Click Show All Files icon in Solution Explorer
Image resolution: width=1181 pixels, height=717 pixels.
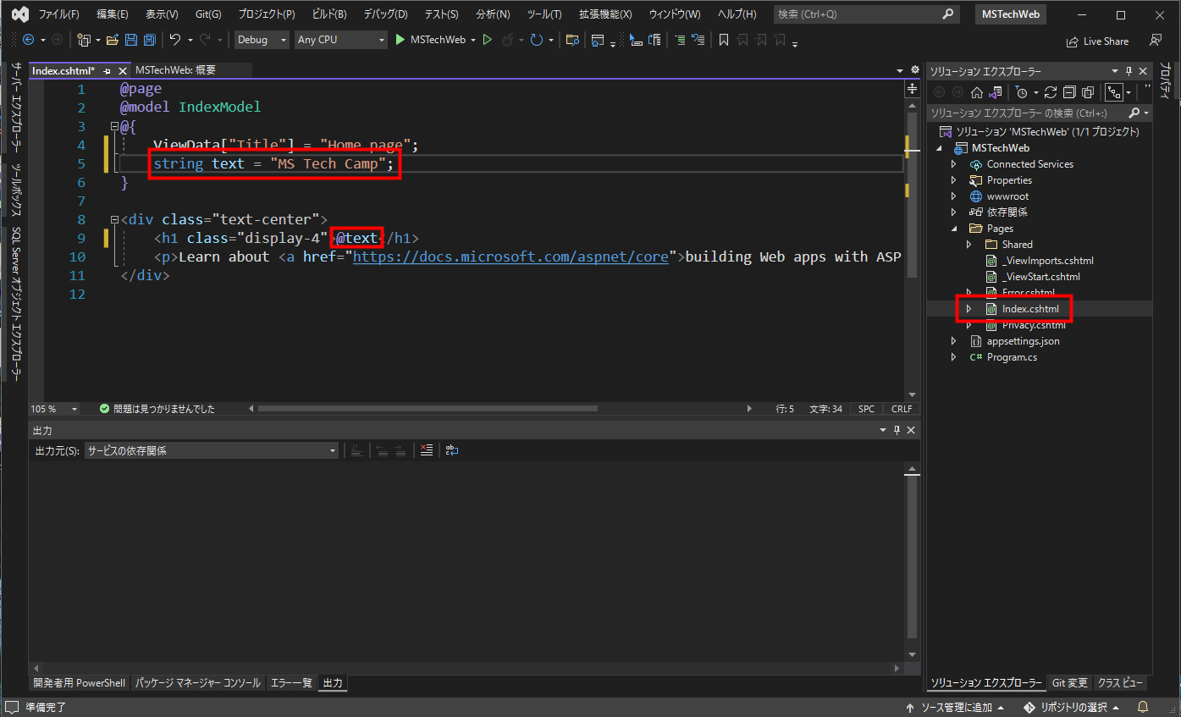[1088, 92]
